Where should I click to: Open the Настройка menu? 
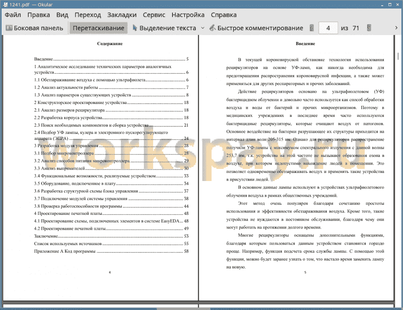coord(188,15)
